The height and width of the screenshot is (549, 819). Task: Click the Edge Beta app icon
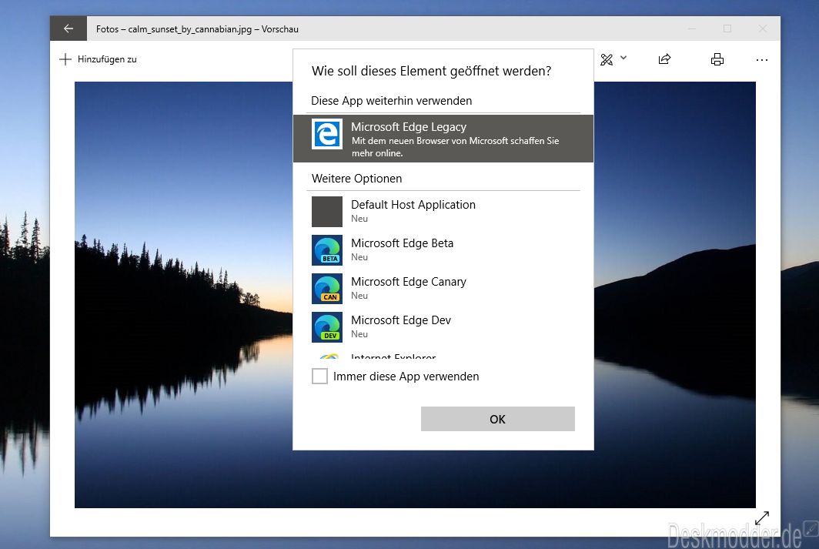[x=327, y=250]
